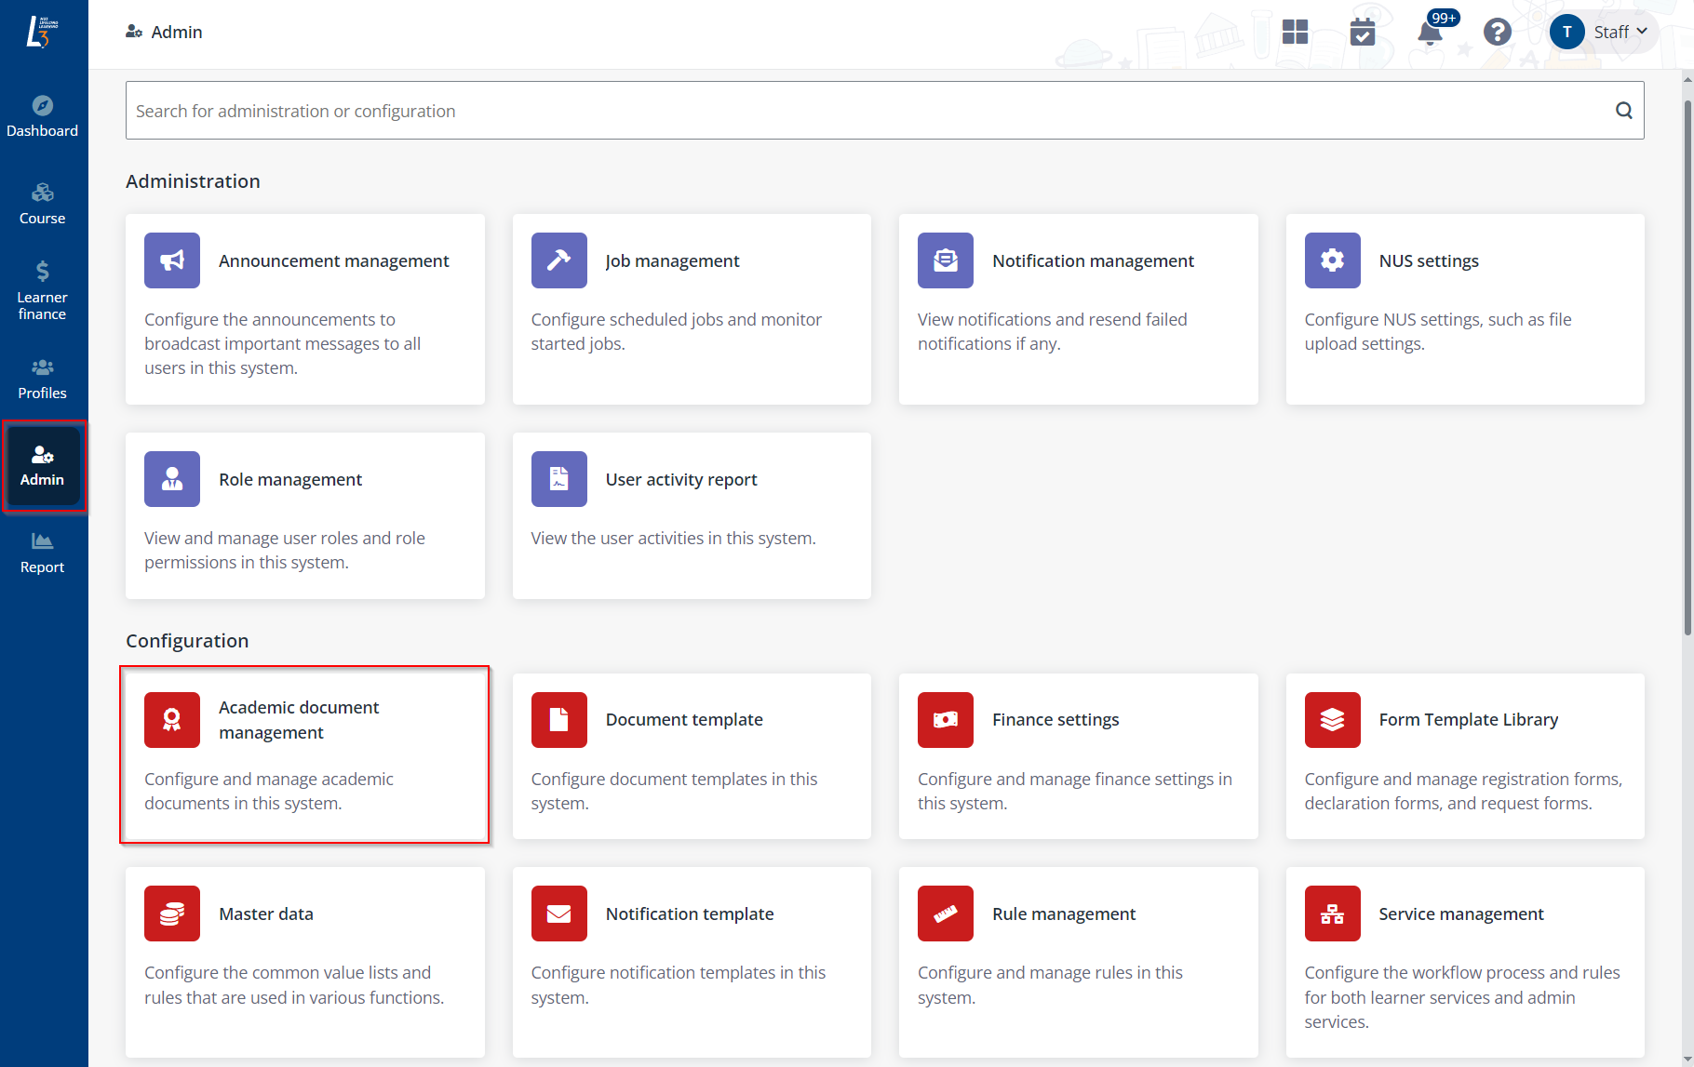Click the NUS settings gear icon
Viewport: 1694px width, 1067px height.
tap(1332, 260)
